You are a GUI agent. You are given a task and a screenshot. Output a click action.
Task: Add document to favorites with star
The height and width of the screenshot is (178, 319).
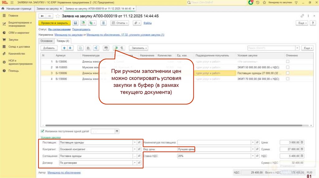58,16
